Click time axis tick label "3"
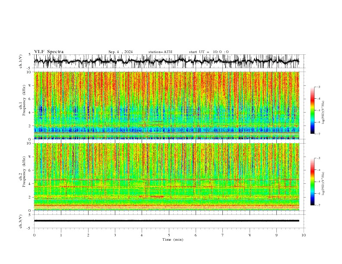Screen dimensions: 342x264 115,235
